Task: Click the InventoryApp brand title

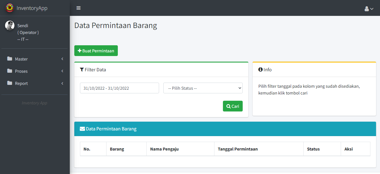Action: pos(32,8)
